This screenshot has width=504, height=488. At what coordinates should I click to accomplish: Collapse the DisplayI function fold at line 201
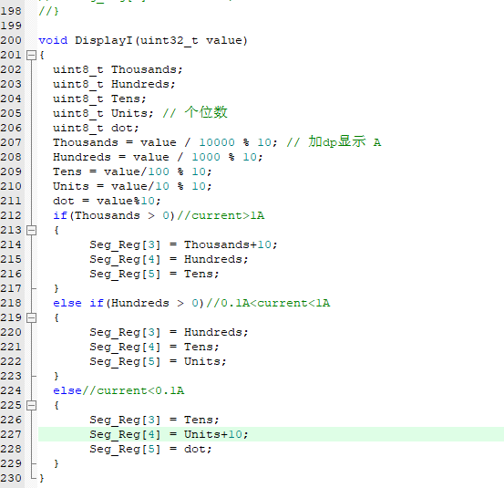pyautogui.click(x=31, y=55)
